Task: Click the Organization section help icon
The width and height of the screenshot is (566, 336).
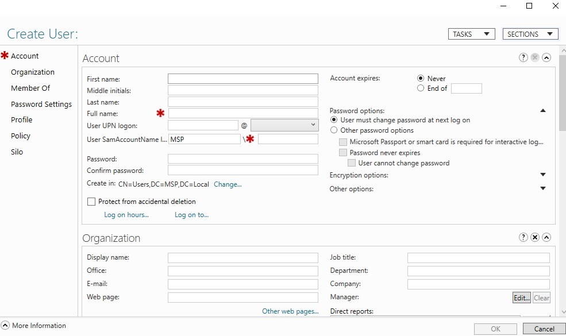Action: coord(523,237)
